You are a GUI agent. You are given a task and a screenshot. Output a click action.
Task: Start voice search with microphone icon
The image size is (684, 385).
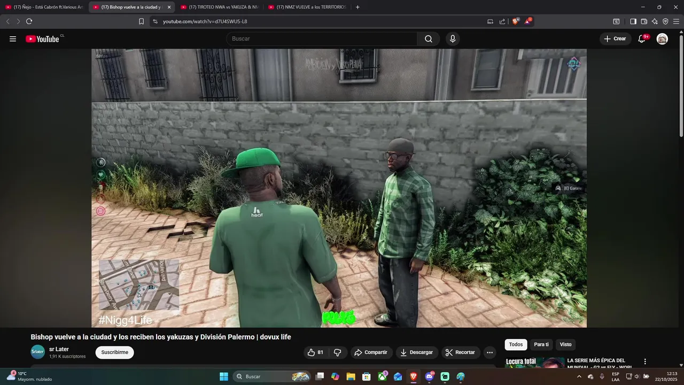[x=453, y=38]
